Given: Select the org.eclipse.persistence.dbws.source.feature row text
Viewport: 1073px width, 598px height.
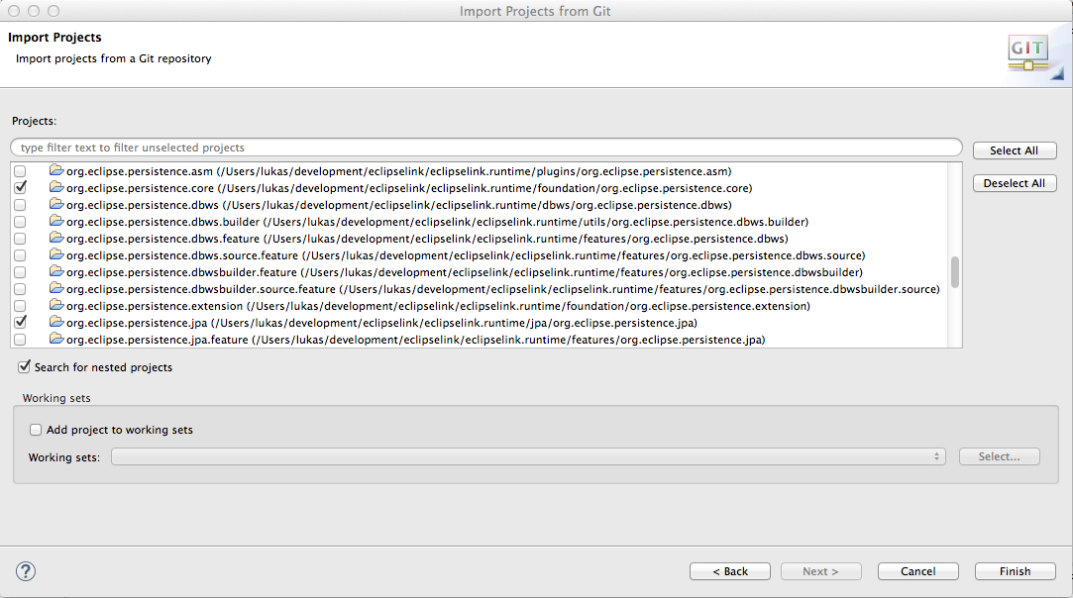Looking at the screenshot, I should (x=466, y=255).
